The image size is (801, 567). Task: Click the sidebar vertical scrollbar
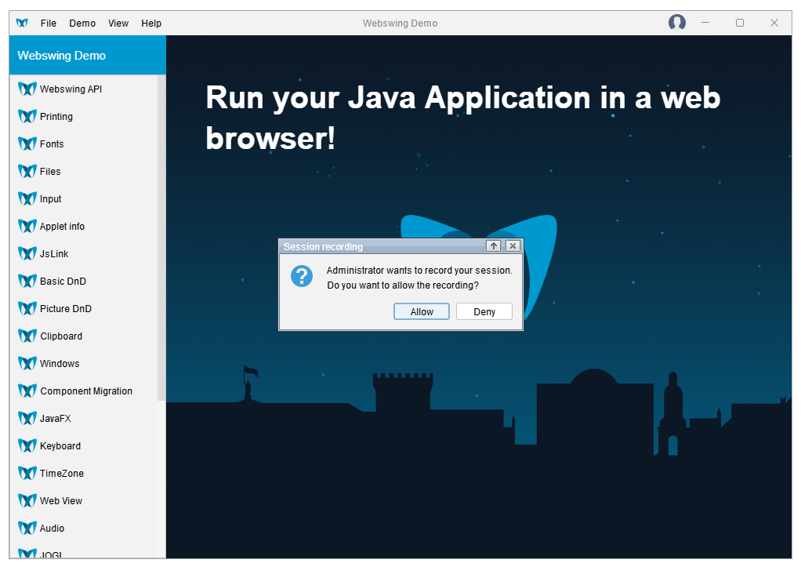pos(161,238)
